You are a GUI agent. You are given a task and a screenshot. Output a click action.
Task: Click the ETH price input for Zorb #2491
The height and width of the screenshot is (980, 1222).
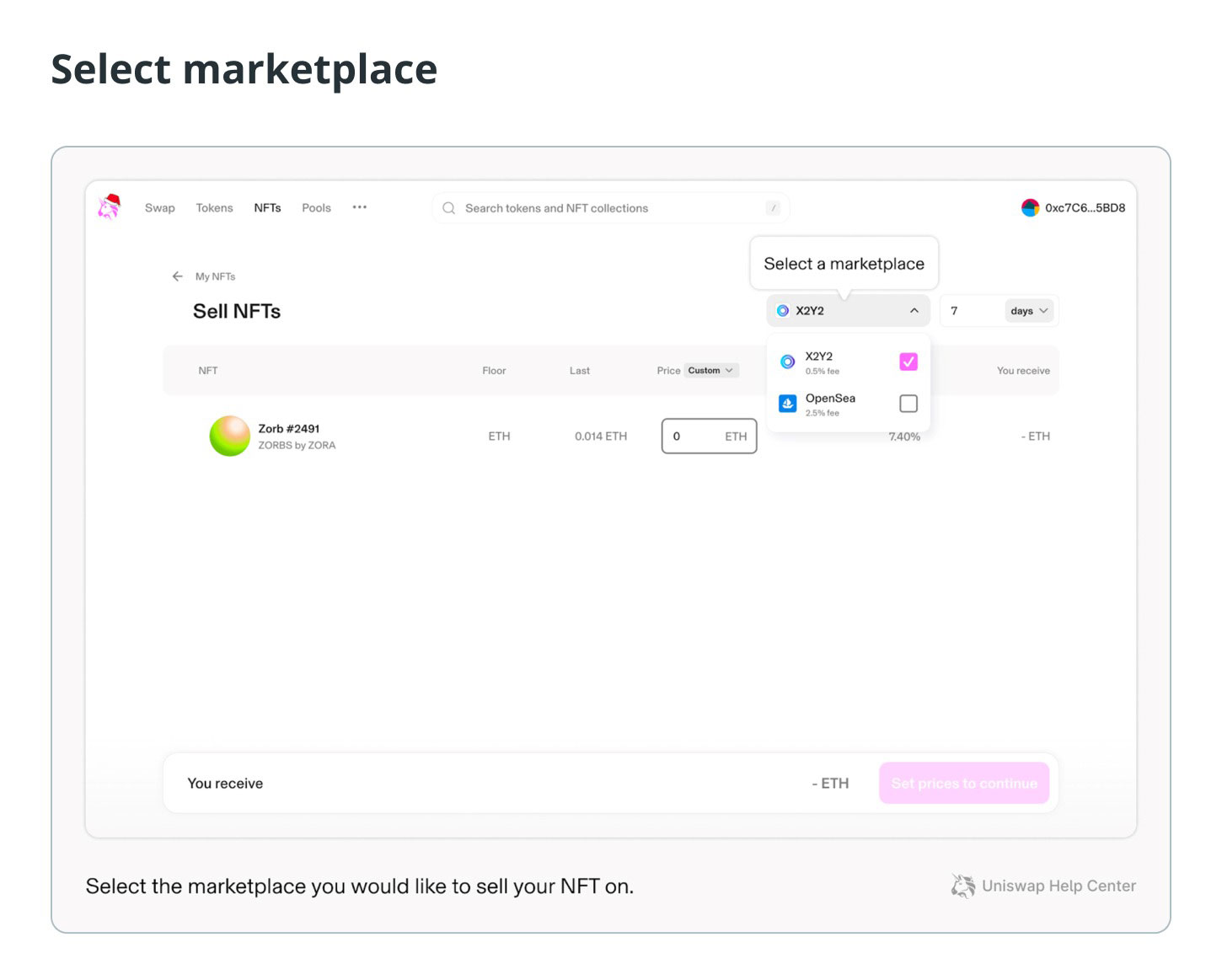coord(710,436)
